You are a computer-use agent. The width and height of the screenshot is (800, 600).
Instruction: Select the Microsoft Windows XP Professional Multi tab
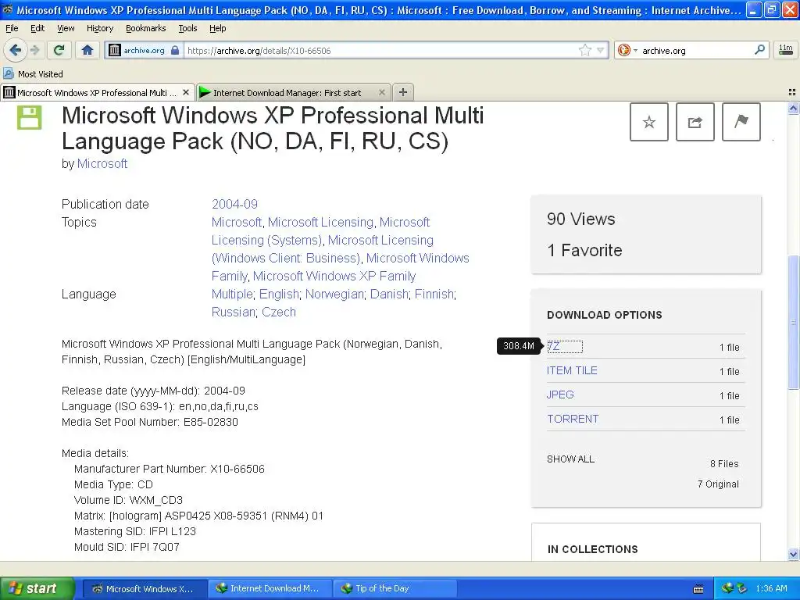tap(98, 92)
